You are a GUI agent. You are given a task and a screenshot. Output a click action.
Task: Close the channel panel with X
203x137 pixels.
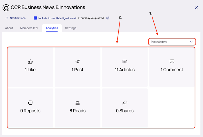(196, 8)
